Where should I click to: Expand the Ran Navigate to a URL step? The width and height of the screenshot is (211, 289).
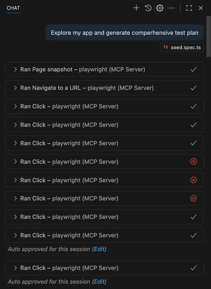click(x=15, y=88)
